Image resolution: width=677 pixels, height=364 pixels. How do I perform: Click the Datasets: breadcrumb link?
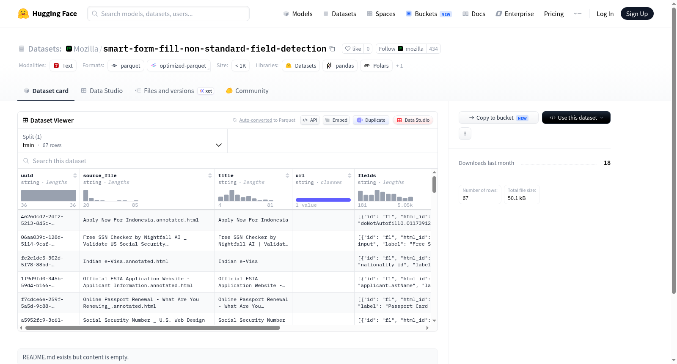coord(45,49)
